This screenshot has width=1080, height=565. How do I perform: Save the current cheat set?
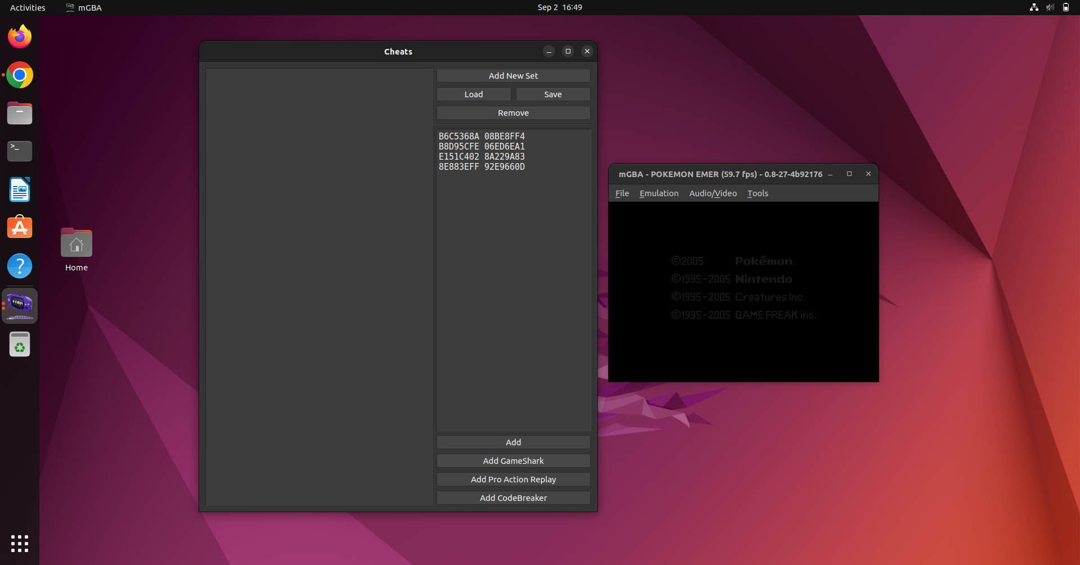coord(552,94)
